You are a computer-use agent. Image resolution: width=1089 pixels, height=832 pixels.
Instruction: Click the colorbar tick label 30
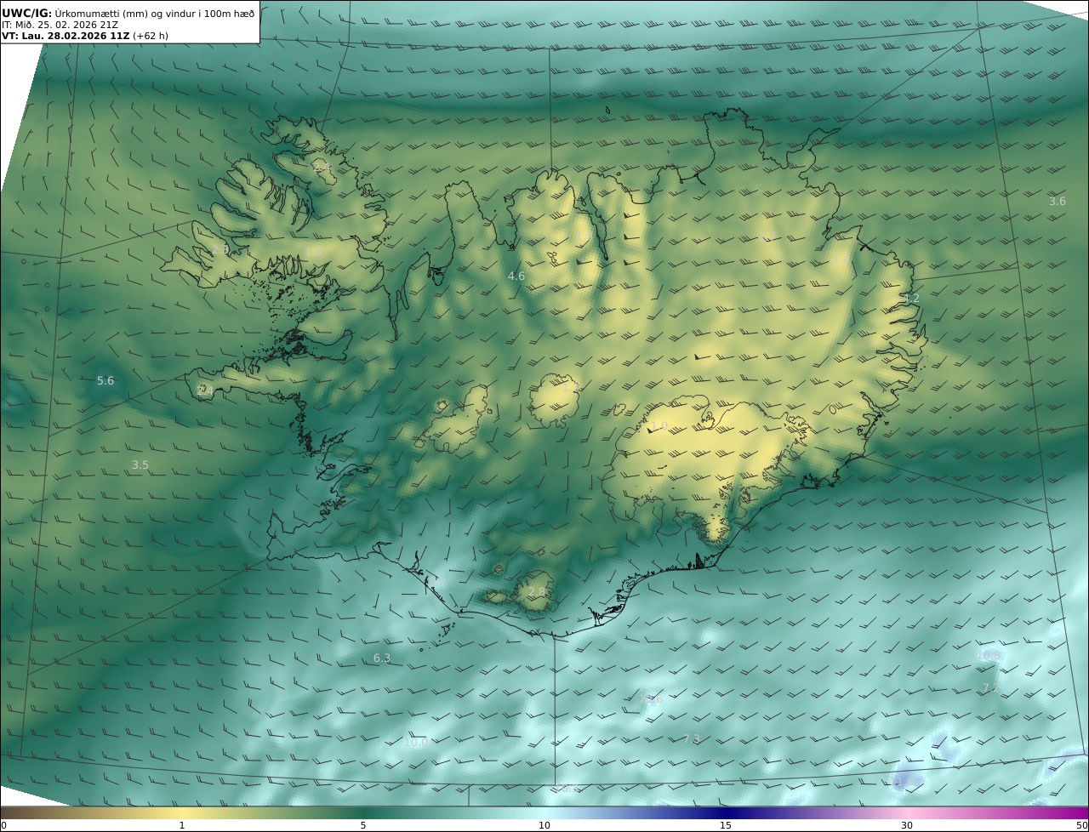[x=907, y=825]
